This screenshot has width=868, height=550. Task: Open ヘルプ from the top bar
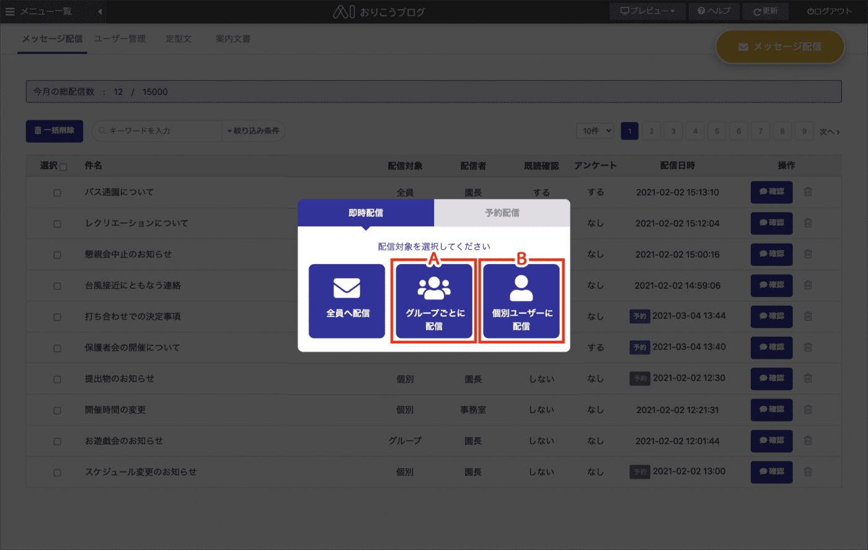(x=714, y=11)
